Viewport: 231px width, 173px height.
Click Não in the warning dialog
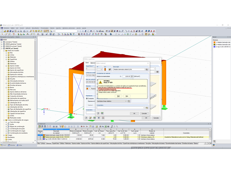(x=127, y=96)
